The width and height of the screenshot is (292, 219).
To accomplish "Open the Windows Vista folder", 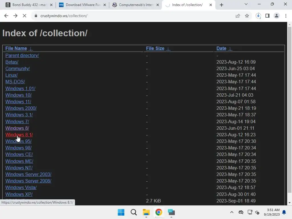I will pos(21,188).
